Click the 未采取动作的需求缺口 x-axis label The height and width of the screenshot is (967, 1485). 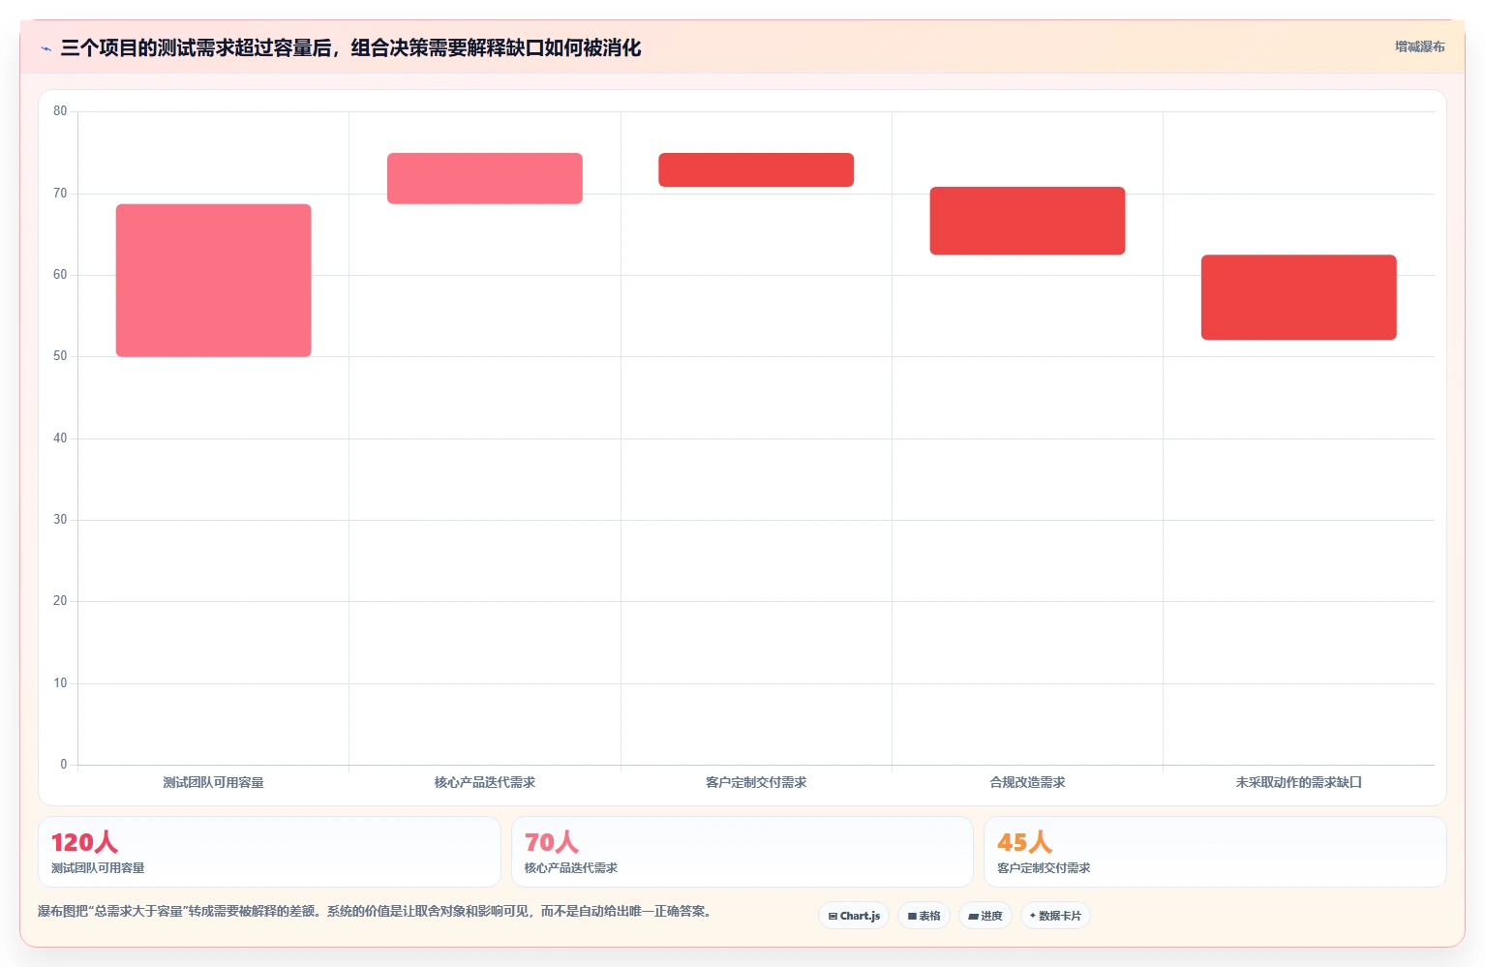pos(1299,782)
